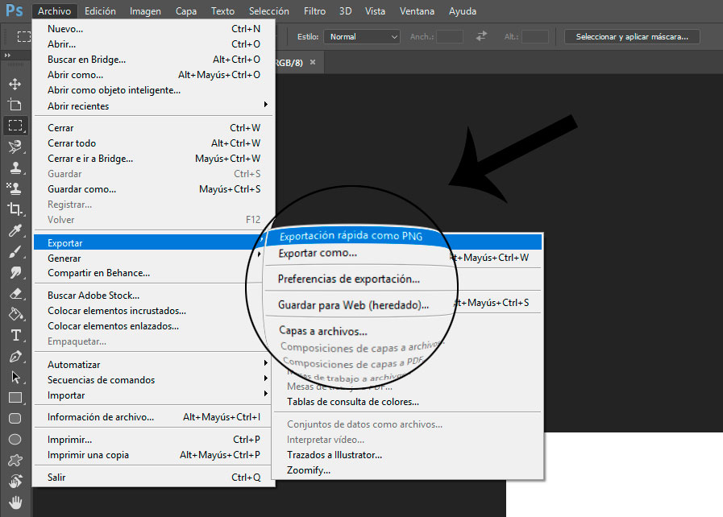
Task: Choose Salir to quit Photoshop
Action: tap(153, 478)
